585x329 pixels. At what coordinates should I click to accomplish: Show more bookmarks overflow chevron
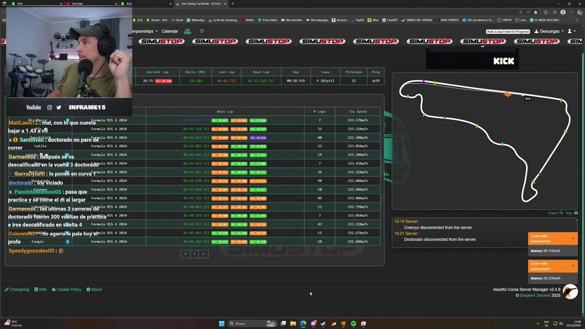coord(577,20)
